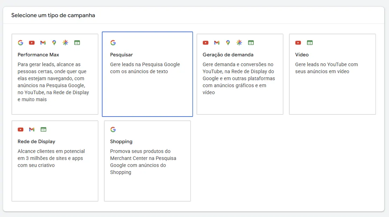The width and height of the screenshot is (389, 217).
Task: Click the YouTube icon in Geração de demanda card
Action: 206,43
